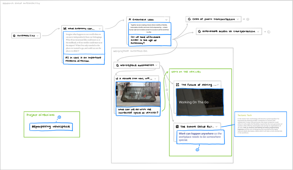Click the blue link handle above Repurposing workspace

59,117
